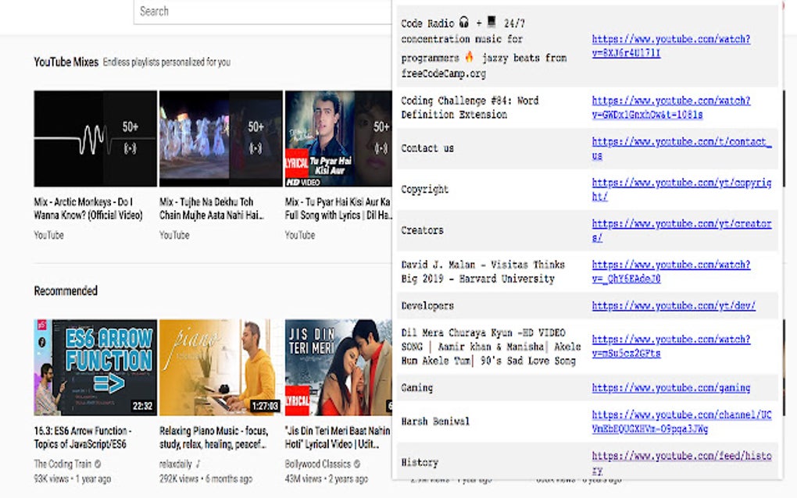This screenshot has width=797, height=498.
Task: Open the Relaxing Piano Music video thumbnail
Action: click(x=220, y=367)
